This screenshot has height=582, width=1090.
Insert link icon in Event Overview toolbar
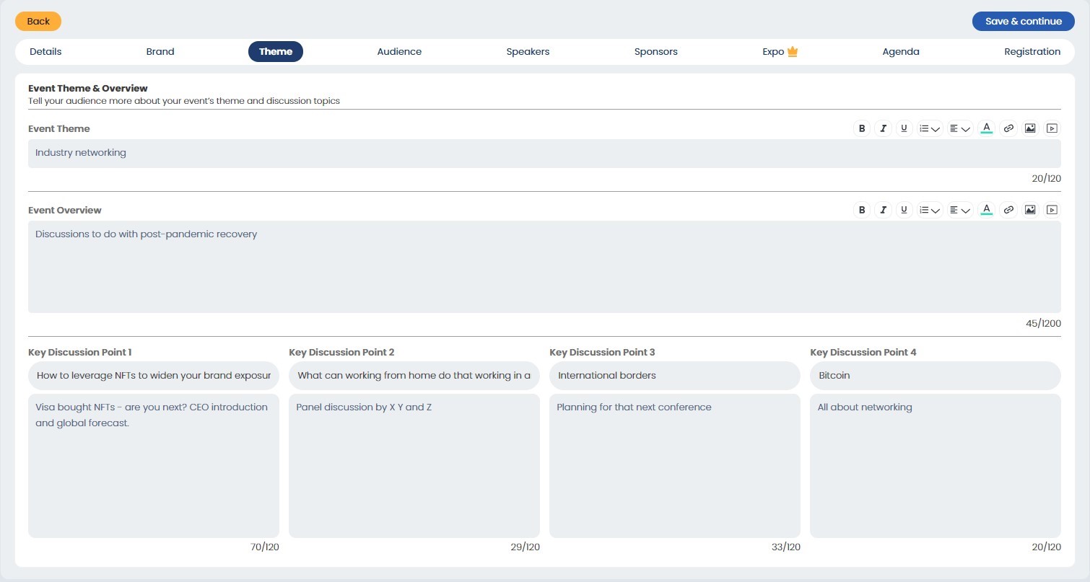coord(1008,210)
